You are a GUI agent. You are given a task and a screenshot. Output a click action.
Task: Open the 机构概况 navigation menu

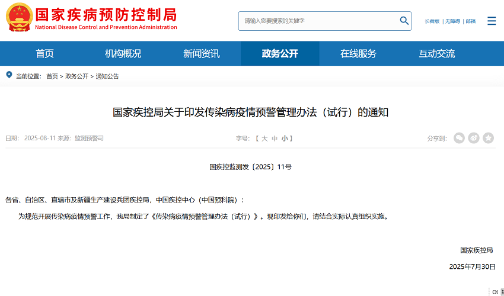tap(123, 53)
